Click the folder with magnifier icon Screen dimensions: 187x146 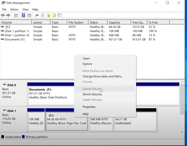(54, 15)
